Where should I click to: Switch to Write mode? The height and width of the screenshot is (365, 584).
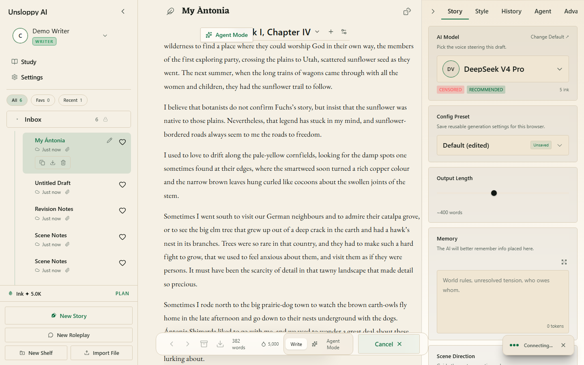click(296, 344)
